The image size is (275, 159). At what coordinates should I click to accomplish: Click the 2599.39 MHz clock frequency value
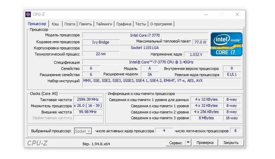(x=88, y=99)
